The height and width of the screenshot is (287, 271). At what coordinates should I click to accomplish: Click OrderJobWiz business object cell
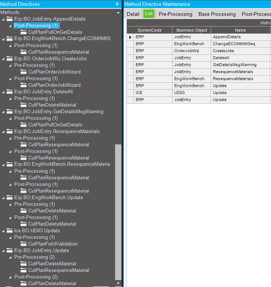192,51
